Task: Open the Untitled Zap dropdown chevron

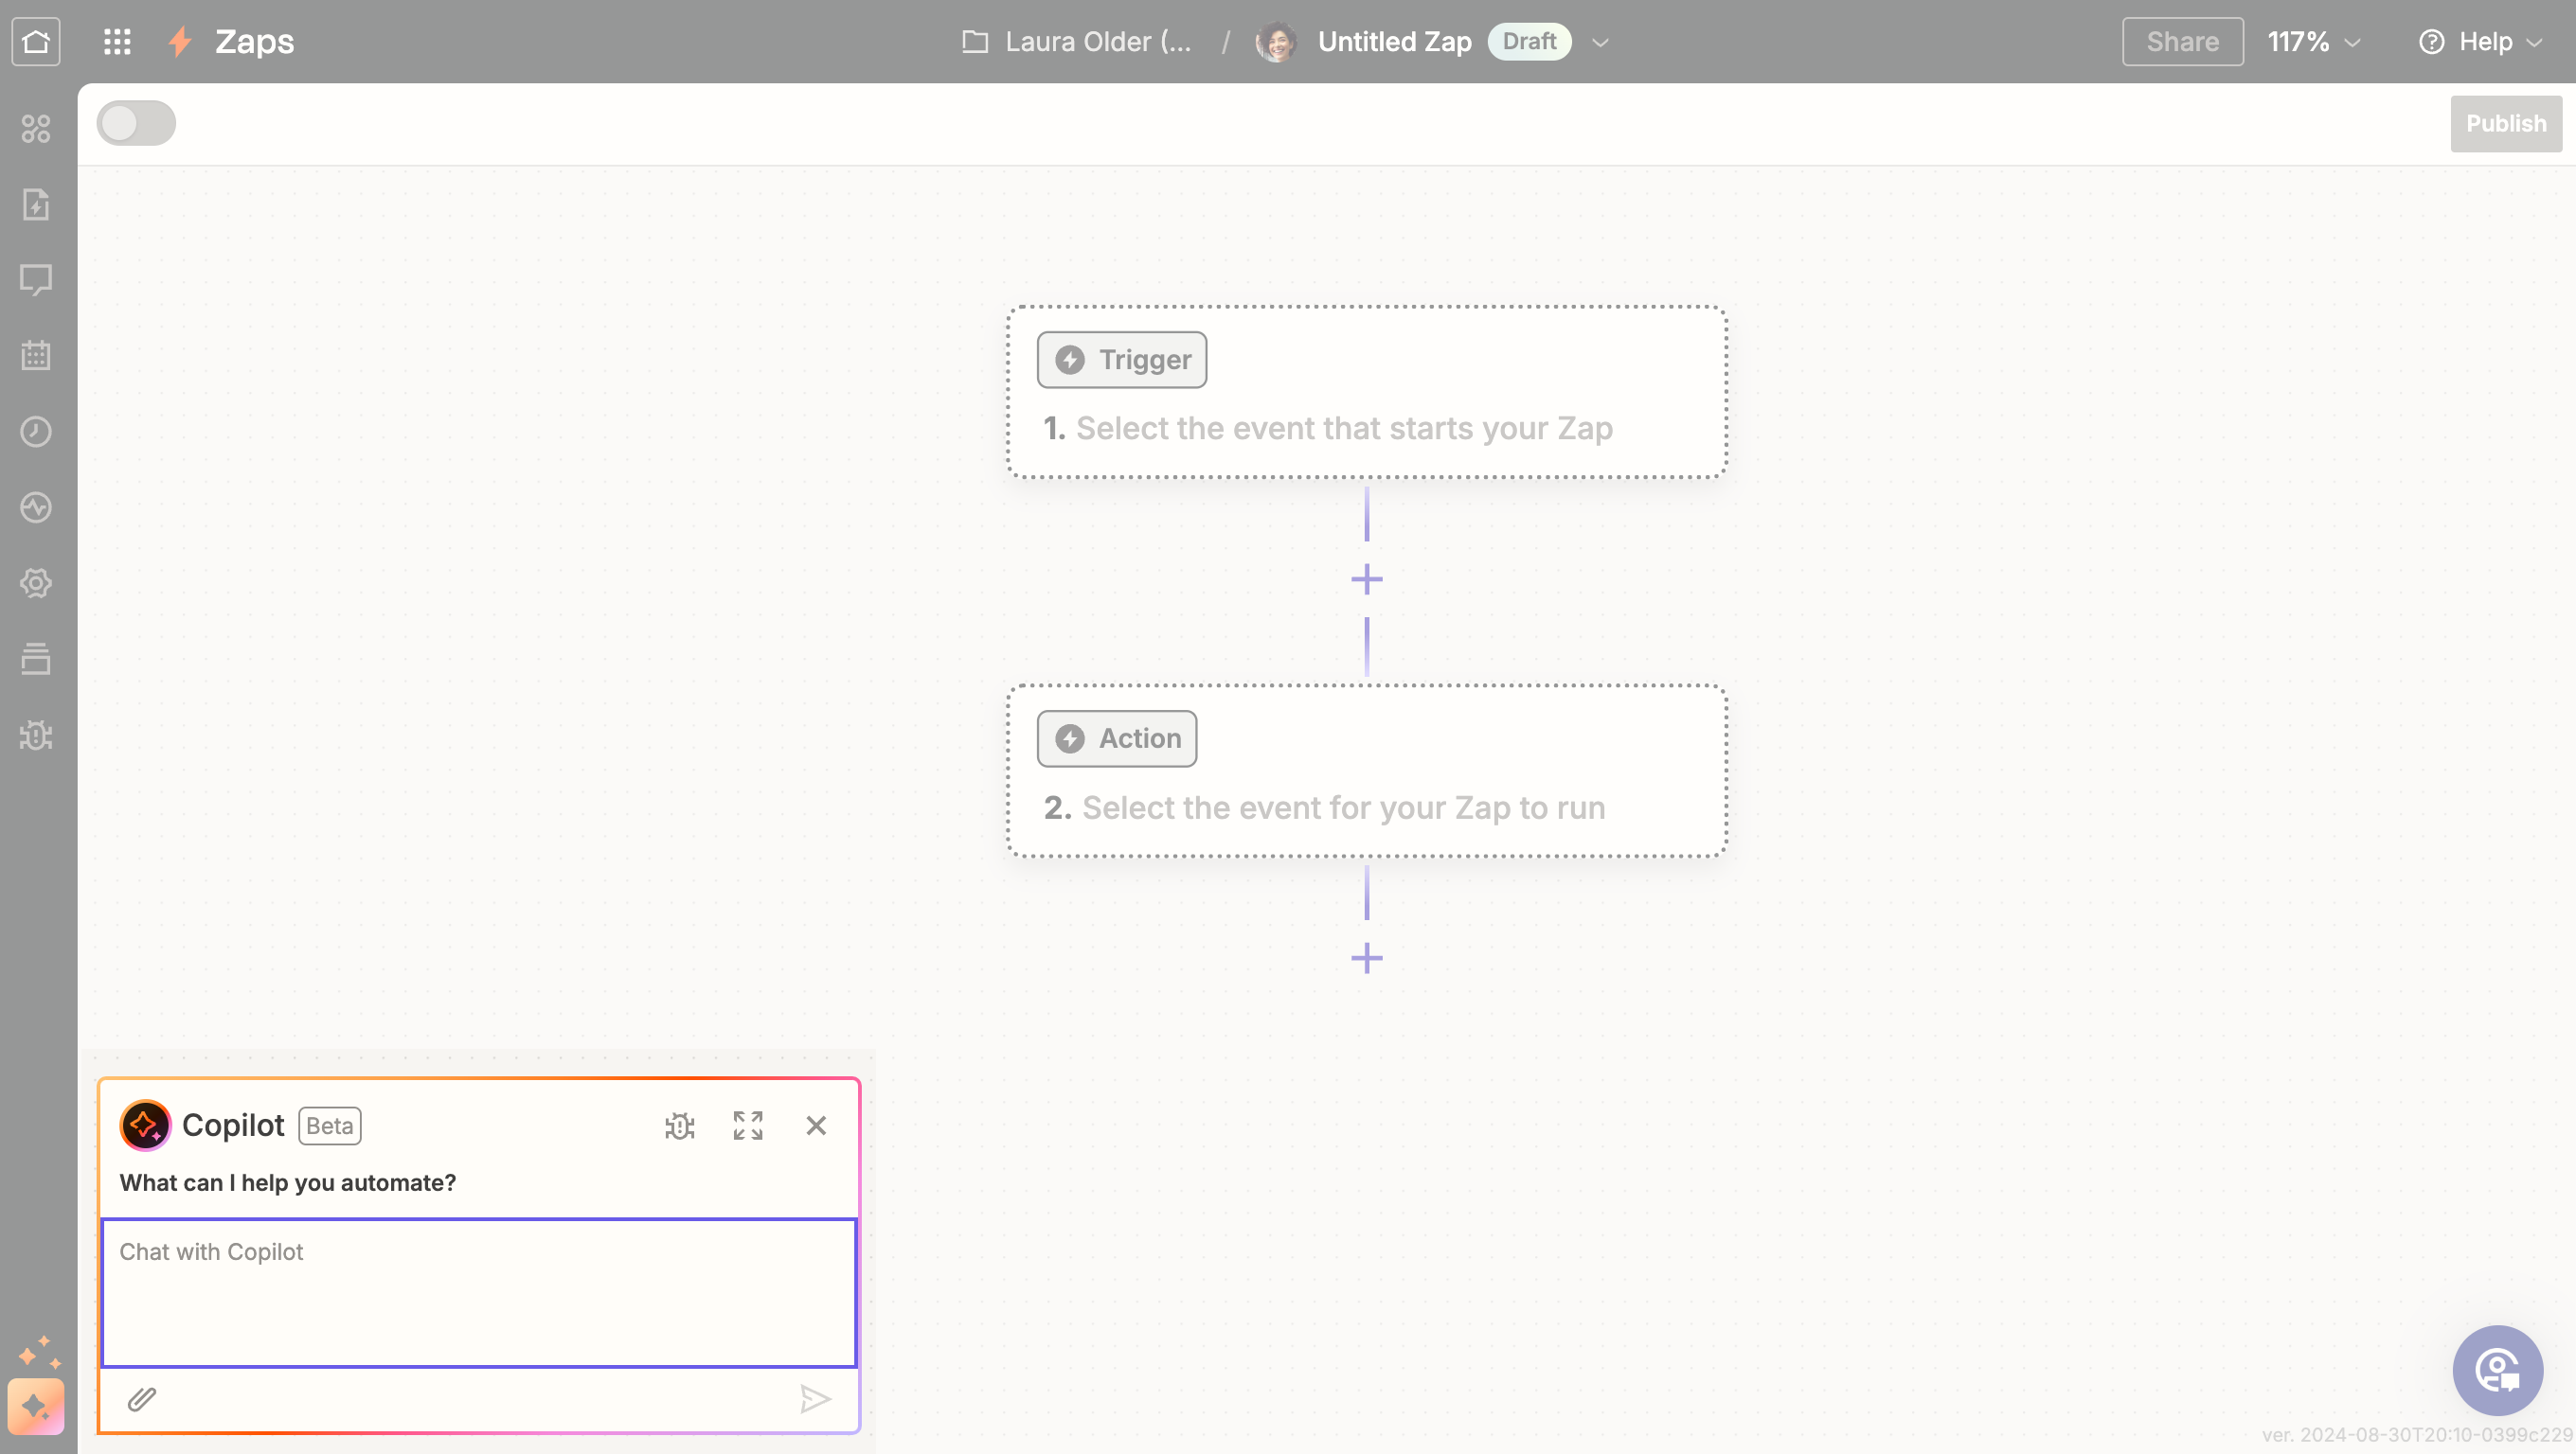Action: tap(1600, 42)
